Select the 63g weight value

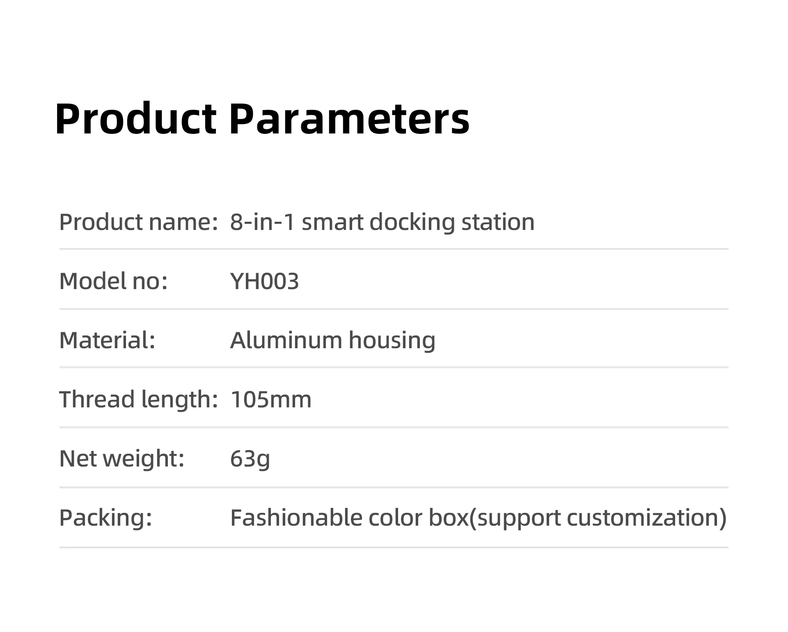coord(250,459)
